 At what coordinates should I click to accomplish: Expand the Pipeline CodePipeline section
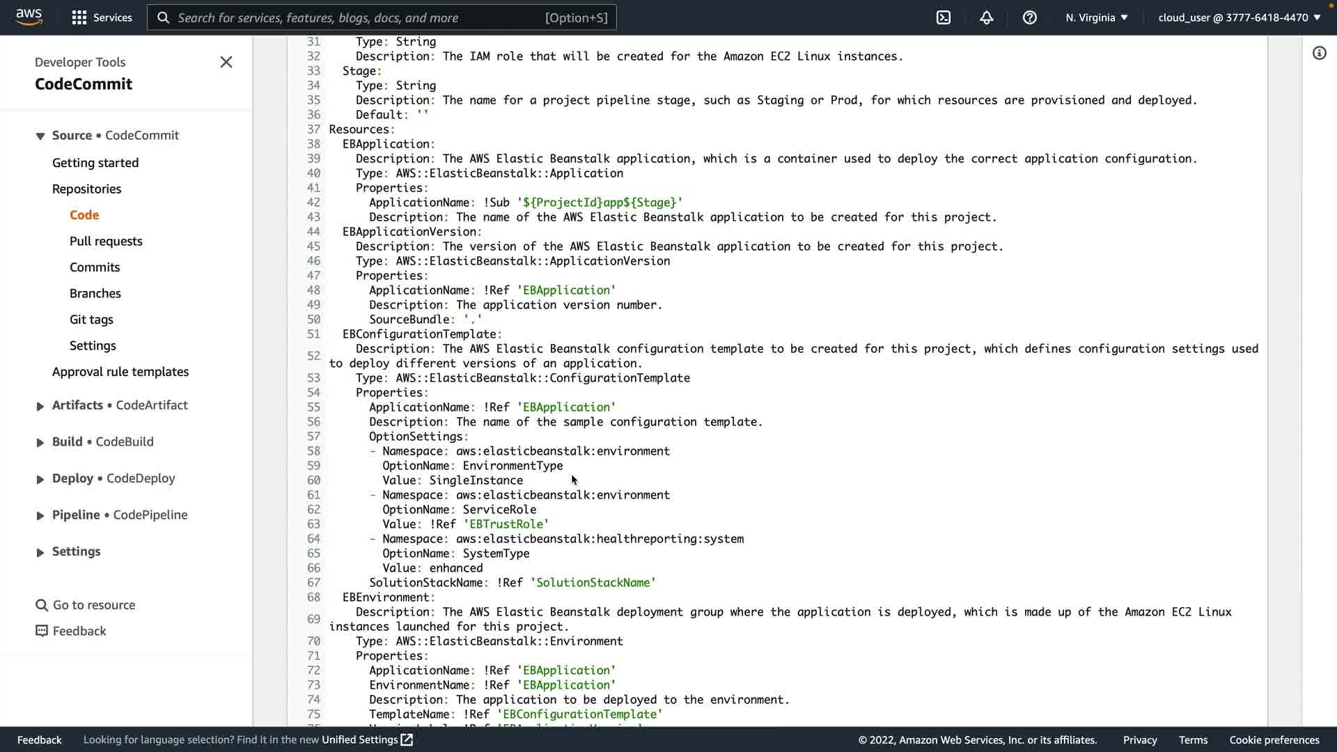tap(40, 515)
